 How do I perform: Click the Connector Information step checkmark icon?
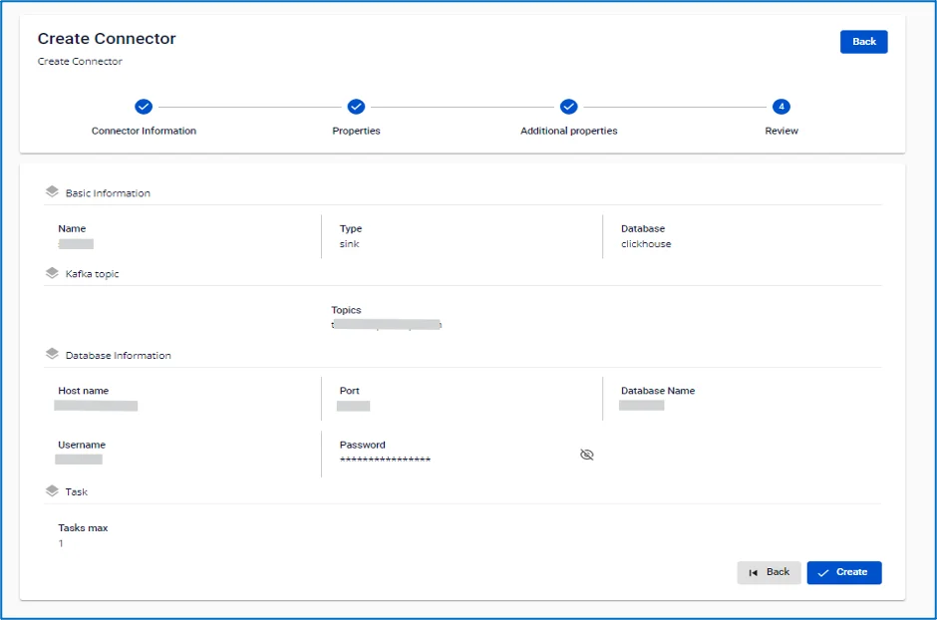[144, 107]
